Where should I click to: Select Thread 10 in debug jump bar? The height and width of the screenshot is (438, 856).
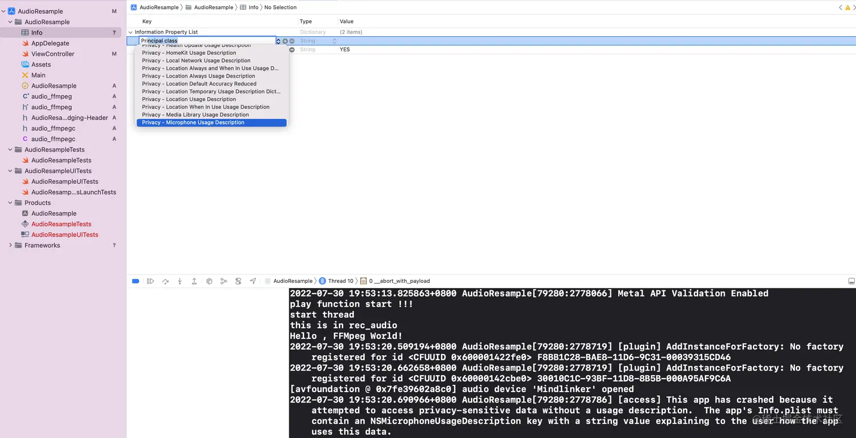[x=336, y=281]
